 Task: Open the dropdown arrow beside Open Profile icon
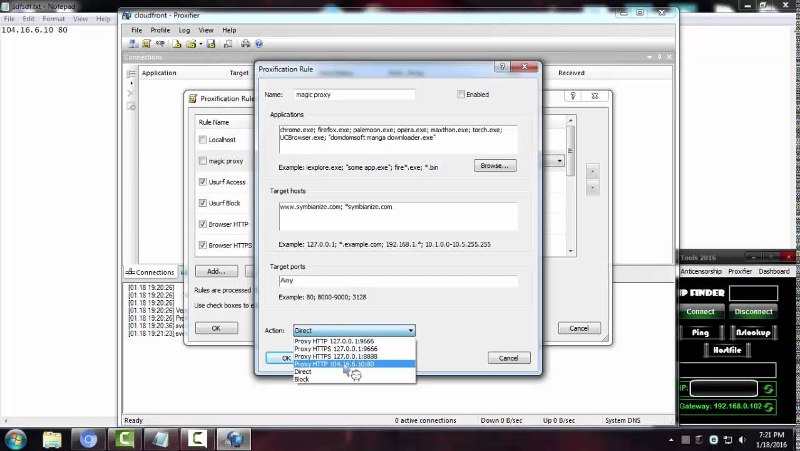pos(200,44)
